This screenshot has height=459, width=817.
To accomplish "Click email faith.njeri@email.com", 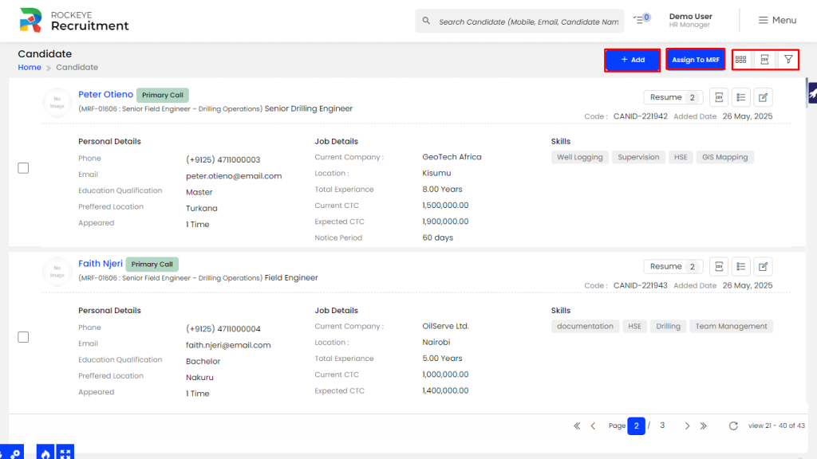I will point(228,345).
